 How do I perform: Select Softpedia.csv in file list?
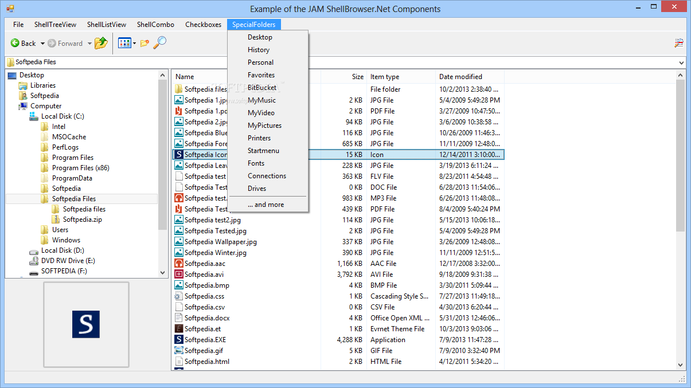point(205,307)
